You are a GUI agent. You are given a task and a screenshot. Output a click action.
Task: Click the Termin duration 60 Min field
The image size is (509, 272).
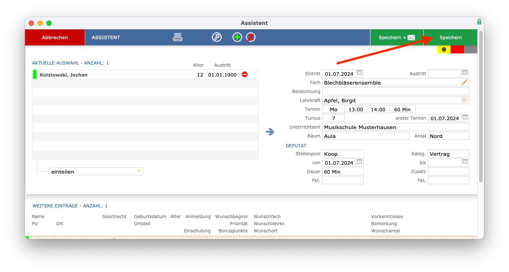click(x=402, y=109)
